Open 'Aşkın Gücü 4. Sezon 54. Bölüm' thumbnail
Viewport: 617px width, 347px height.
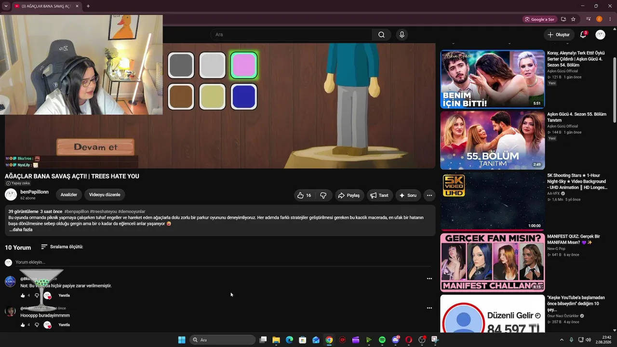(492, 79)
